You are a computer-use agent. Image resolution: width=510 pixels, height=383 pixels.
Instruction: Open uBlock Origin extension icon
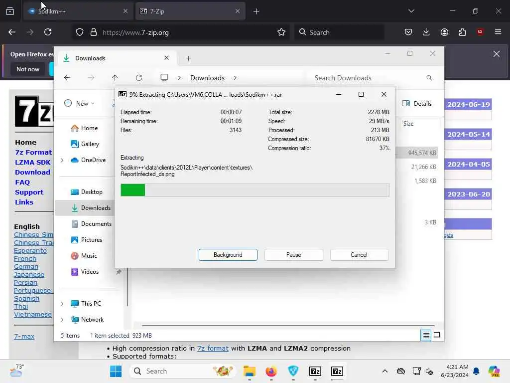pyautogui.click(x=480, y=32)
